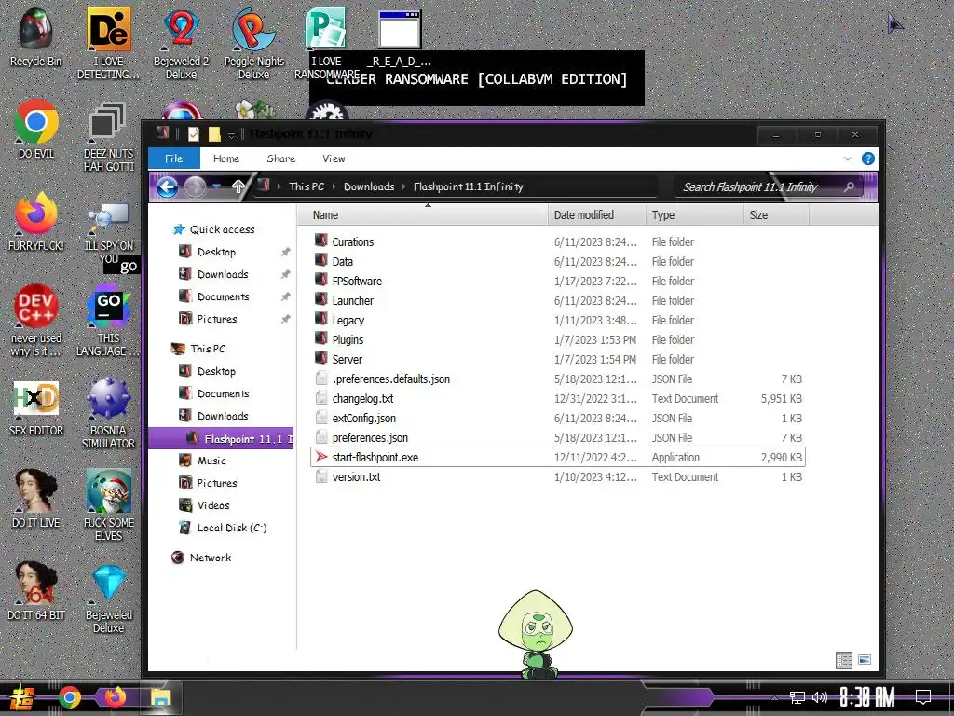The width and height of the screenshot is (954, 716).
Task: Open the View ribbon tab
Action: coord(334,158)
